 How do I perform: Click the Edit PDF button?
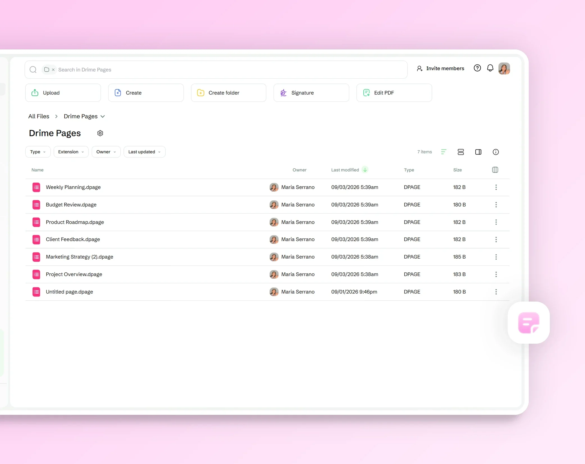(394, 93)
